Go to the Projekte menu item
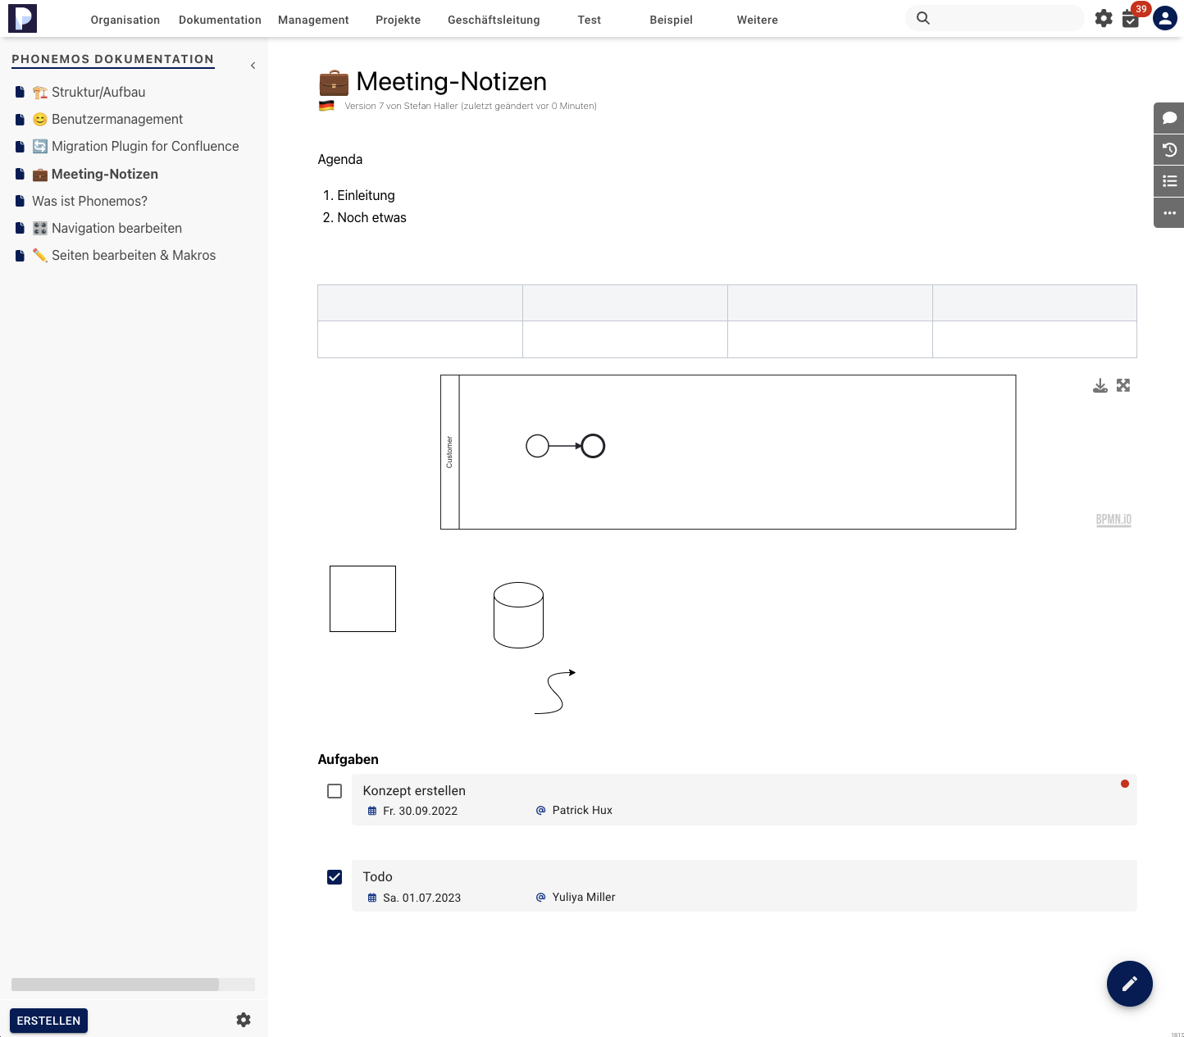Screen dimensions: 1184x1037 click(x=398, y=20)
